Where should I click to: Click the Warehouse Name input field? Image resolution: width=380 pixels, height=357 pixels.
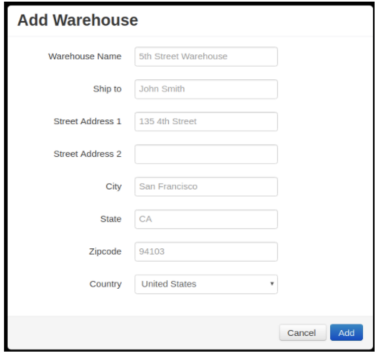click(206, 57)
